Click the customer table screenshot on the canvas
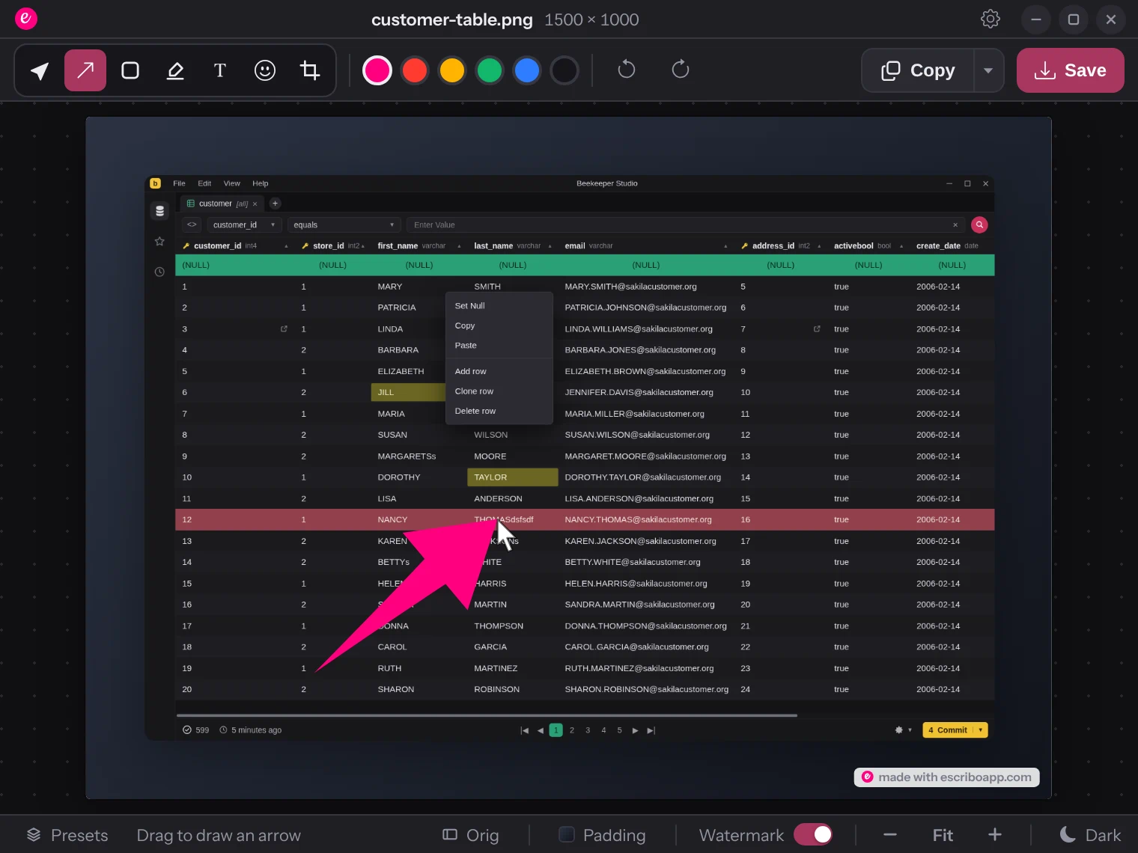The height and width of the screenshot is (853, 1138). coord(569,458)
